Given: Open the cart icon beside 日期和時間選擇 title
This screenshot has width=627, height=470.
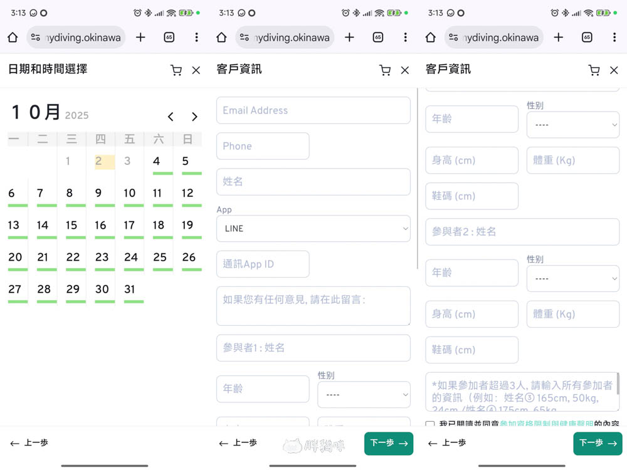Looking at the screenshot, I should tap(176, 70).
